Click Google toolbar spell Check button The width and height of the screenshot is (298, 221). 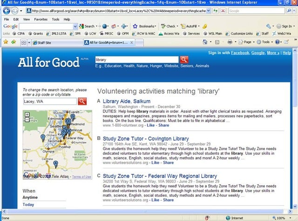point(169,26)
